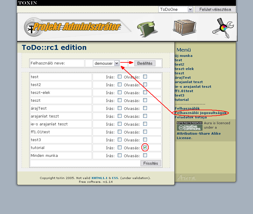This screenshot has width=253, height=214.
Task: Open the wooden file cabinet icon
Action: (x=184, y=28)
